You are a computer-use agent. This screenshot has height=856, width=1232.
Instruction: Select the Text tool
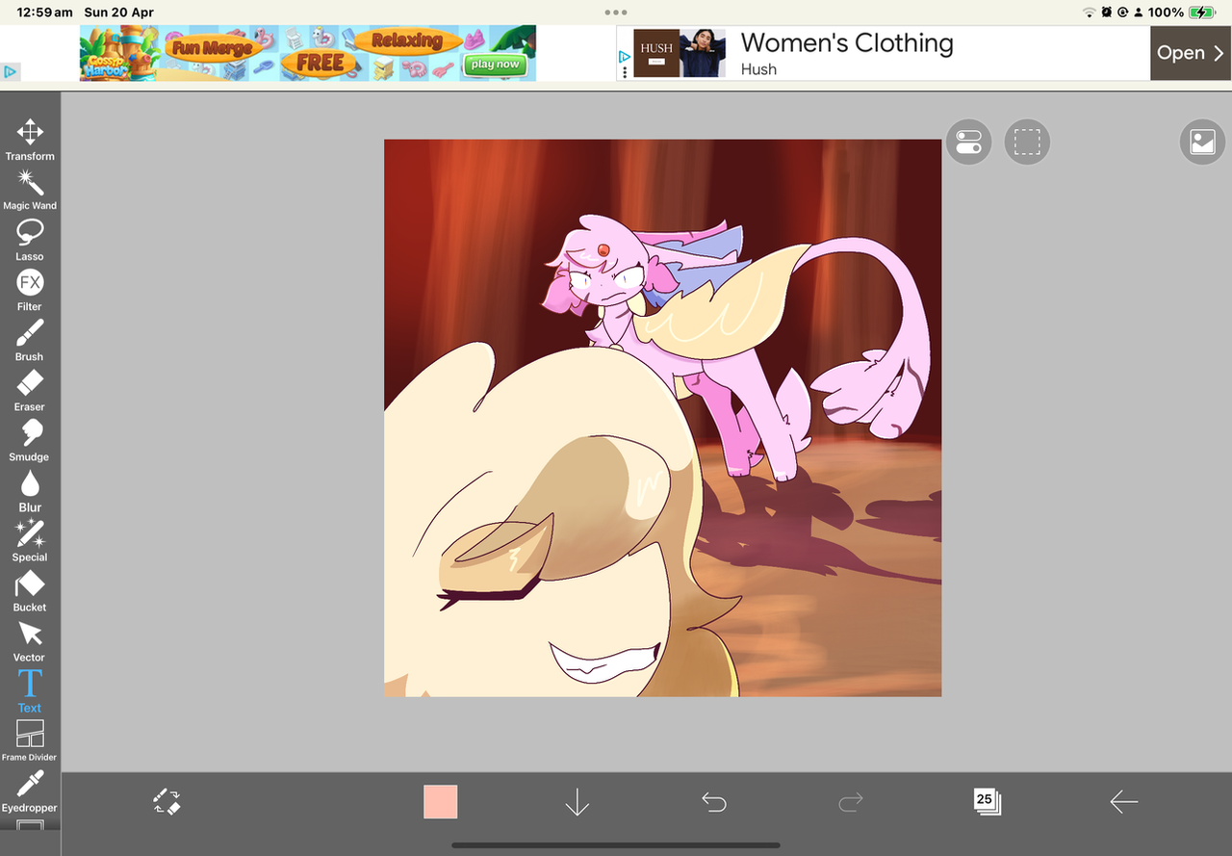pyautogui.click(x=30, y=690)
